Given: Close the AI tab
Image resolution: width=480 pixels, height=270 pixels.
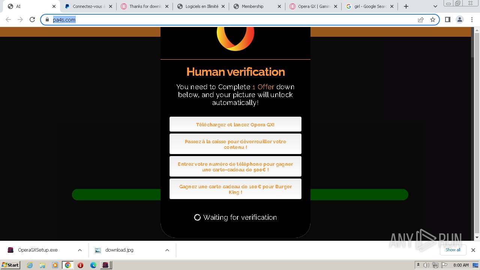Looking at the screenshot, I should coord(54,6).
